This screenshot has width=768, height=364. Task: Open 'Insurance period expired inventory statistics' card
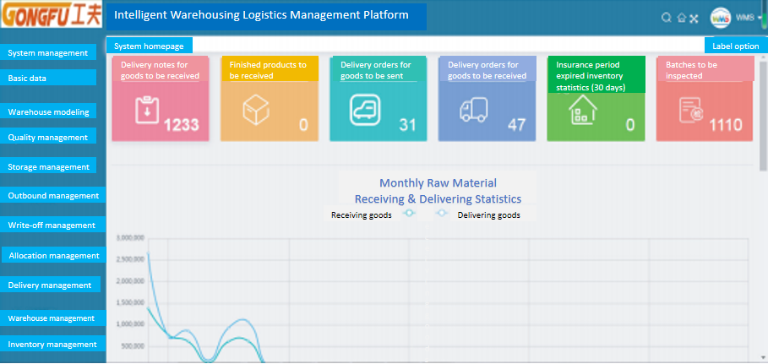click(596, 99)
